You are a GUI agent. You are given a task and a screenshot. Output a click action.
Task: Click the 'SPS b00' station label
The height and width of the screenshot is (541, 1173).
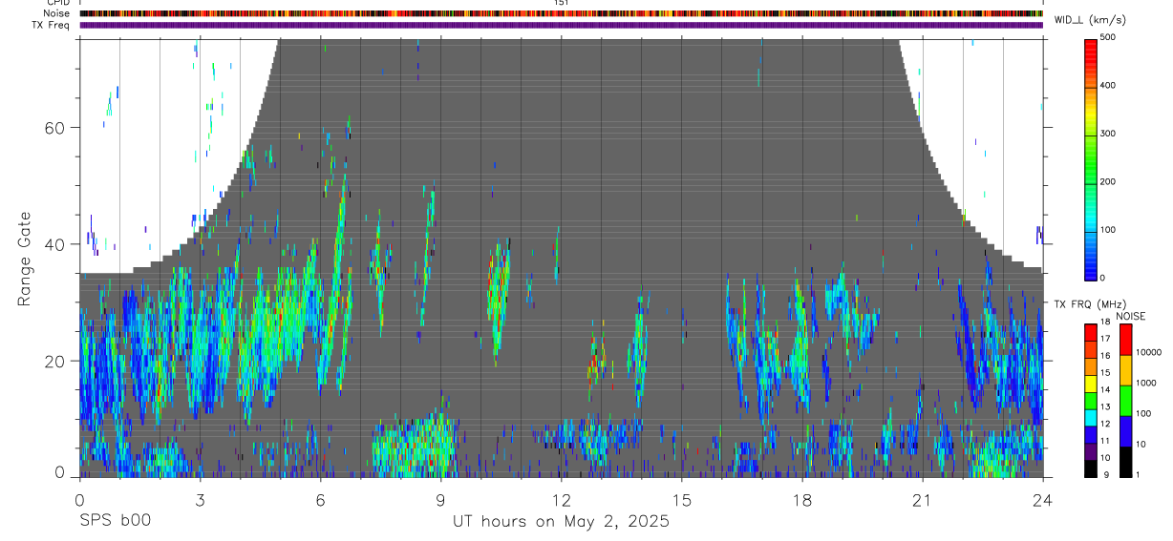point(115,521)
